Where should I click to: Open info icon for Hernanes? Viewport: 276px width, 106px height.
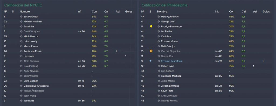[x=22, y=56]
